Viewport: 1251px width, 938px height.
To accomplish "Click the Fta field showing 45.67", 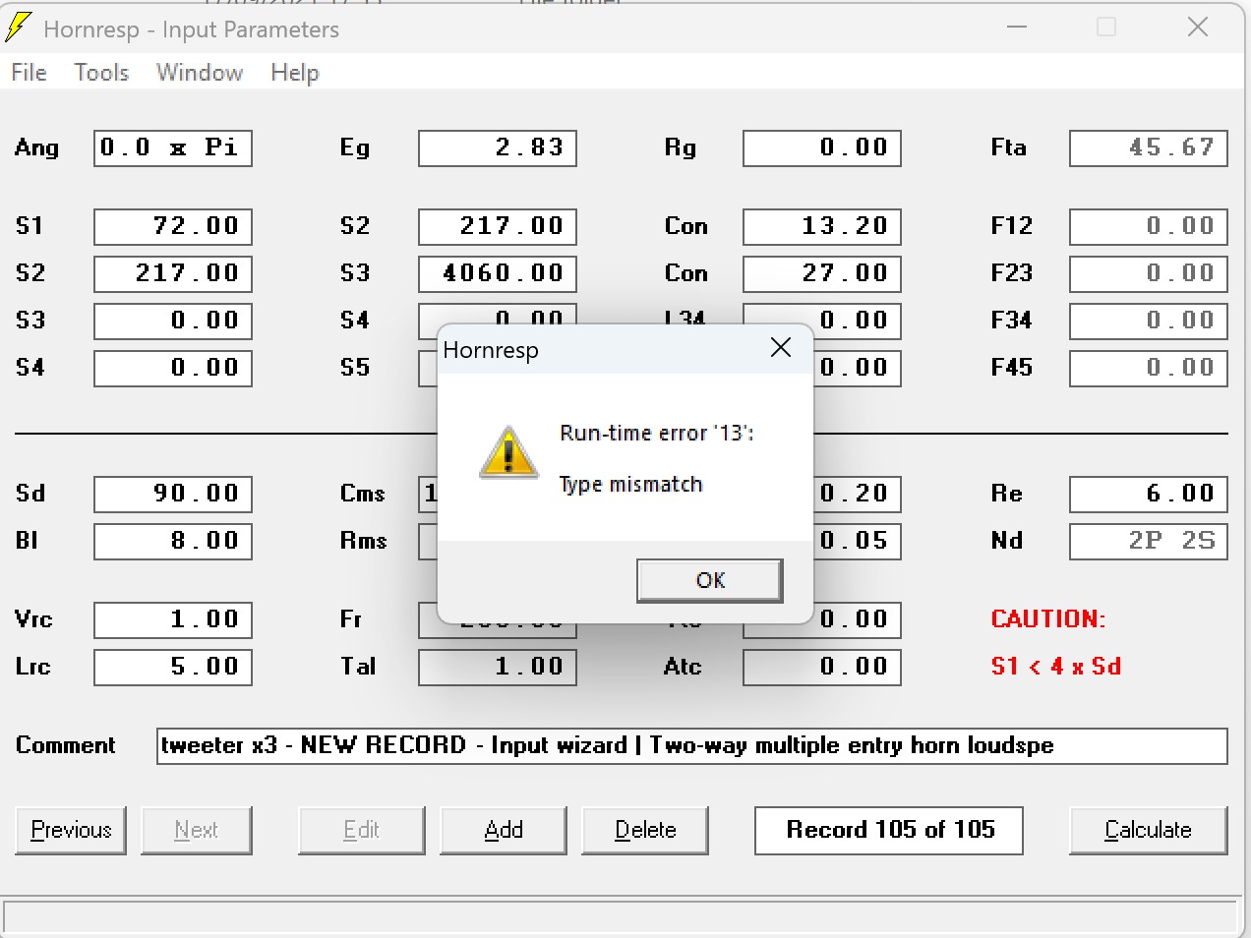I will [x=1149, y=147].
